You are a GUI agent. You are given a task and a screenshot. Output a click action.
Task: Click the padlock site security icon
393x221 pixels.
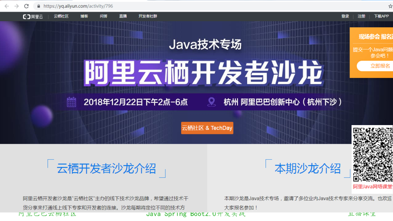(39, 6)
